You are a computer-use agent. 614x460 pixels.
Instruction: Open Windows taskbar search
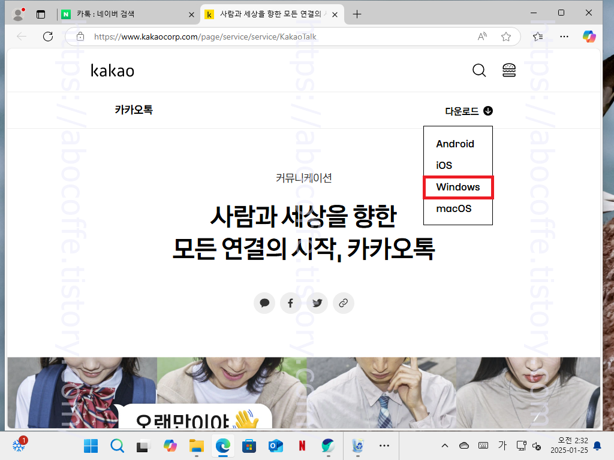click(117, 446)
